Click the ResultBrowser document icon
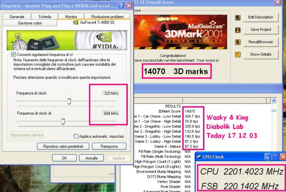 238,42
